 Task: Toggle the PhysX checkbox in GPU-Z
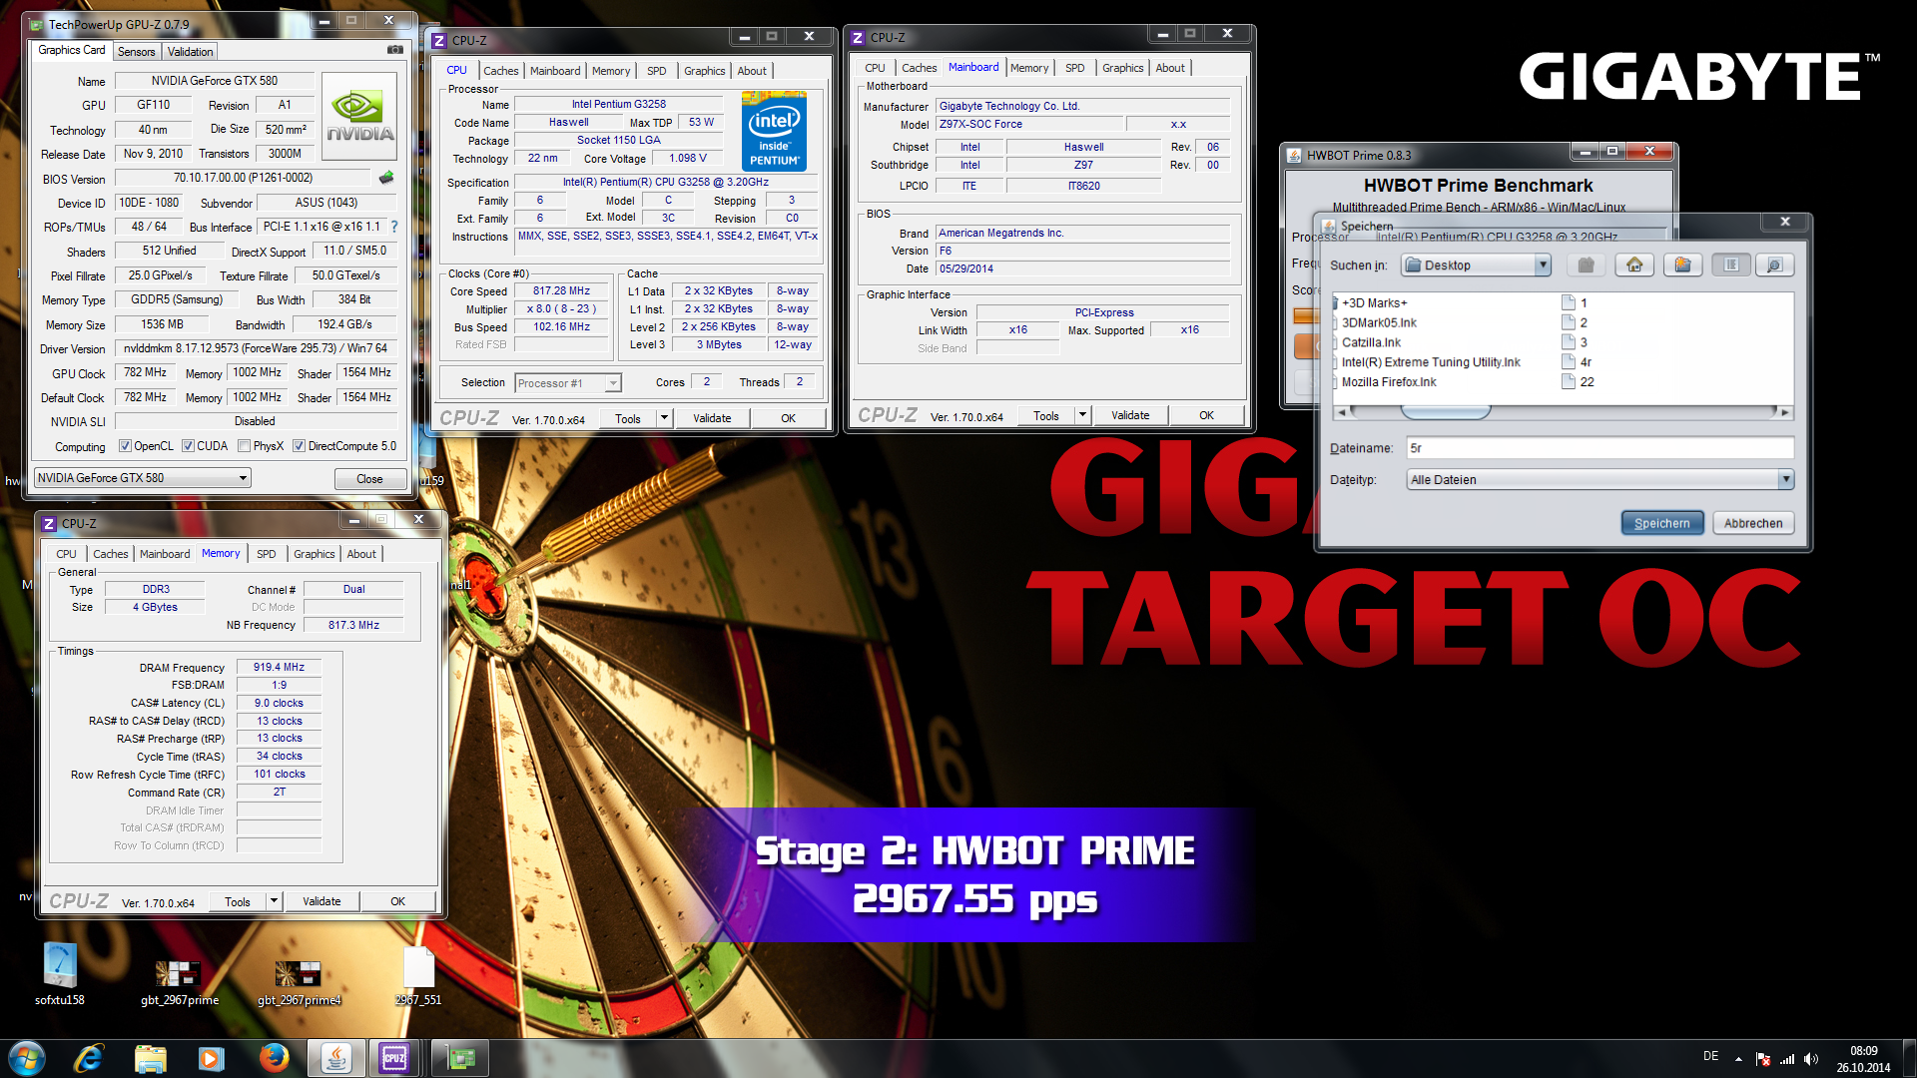(244, 446)
